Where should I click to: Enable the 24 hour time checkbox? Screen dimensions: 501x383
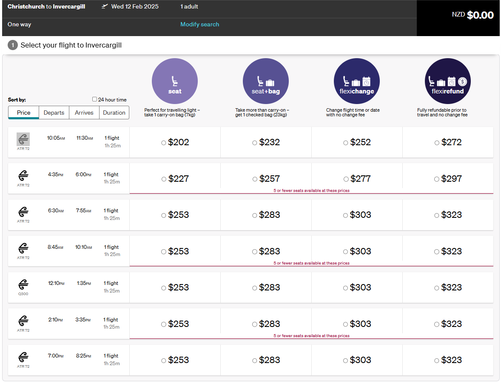pos(94,99)
